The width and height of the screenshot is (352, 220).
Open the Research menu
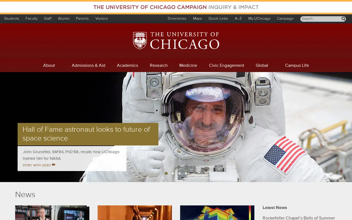point(159,65)
